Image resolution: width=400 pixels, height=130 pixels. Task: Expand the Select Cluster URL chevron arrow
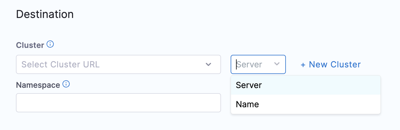click(208, 64)
